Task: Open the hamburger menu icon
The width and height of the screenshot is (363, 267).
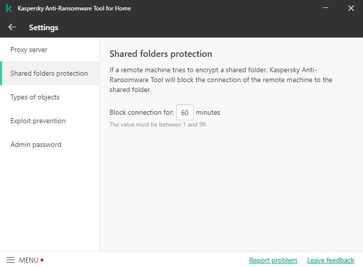Action: pyautogui.click(x=10, y=260)
